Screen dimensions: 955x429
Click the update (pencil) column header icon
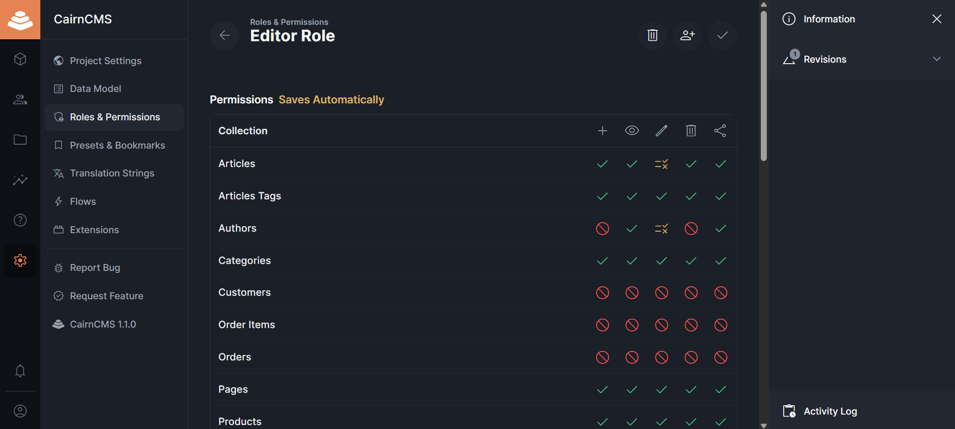[661, 131]
